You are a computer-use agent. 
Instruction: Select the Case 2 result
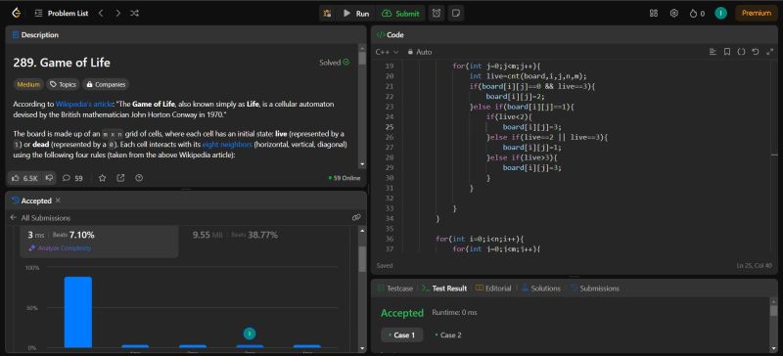448,335
